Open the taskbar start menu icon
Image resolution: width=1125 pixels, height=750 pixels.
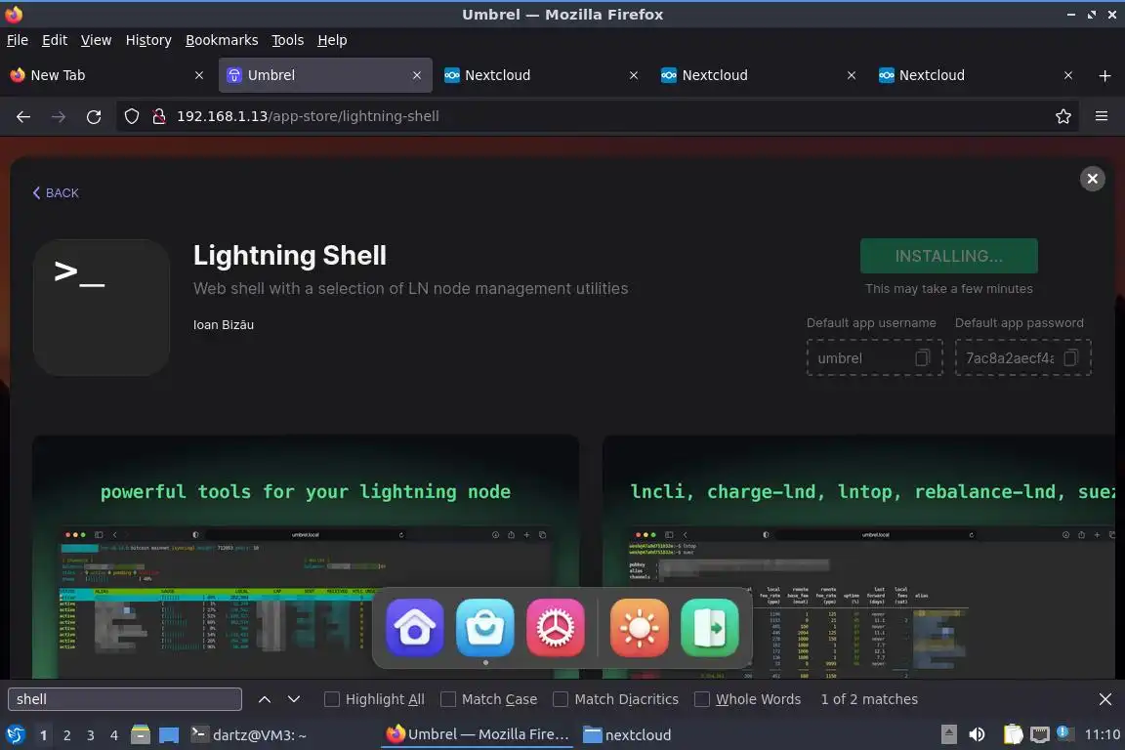(15, 735)
